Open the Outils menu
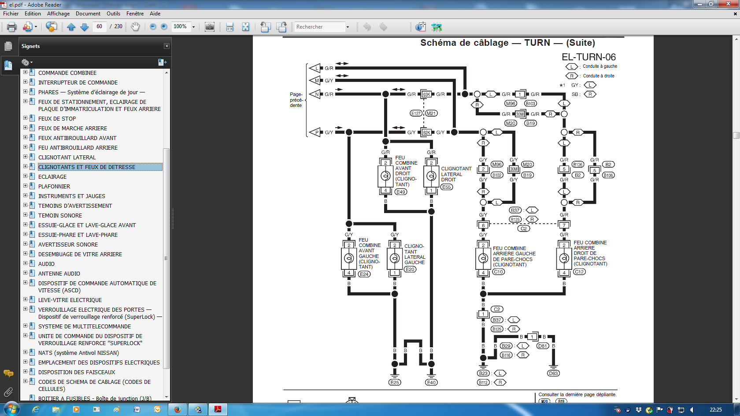 [x=113, y=14]
